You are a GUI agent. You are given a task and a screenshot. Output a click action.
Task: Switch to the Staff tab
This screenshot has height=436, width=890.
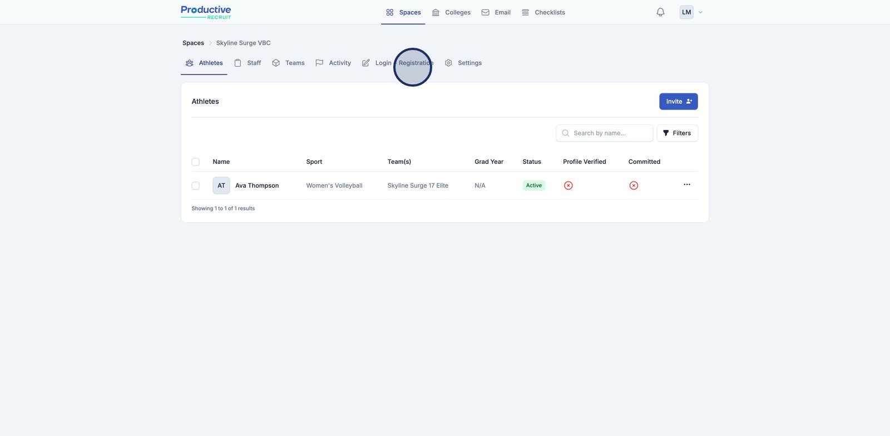click(248, 63)
